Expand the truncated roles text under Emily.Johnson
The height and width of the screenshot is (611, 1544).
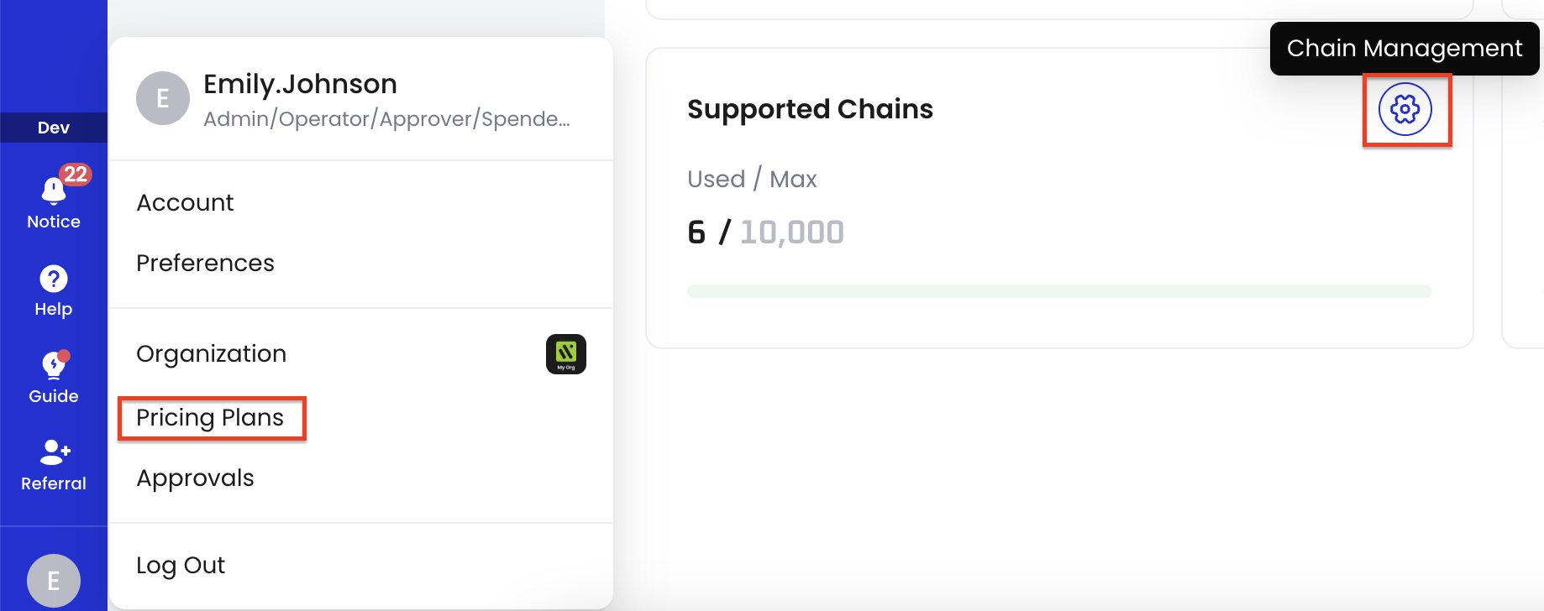pos(386,118)
